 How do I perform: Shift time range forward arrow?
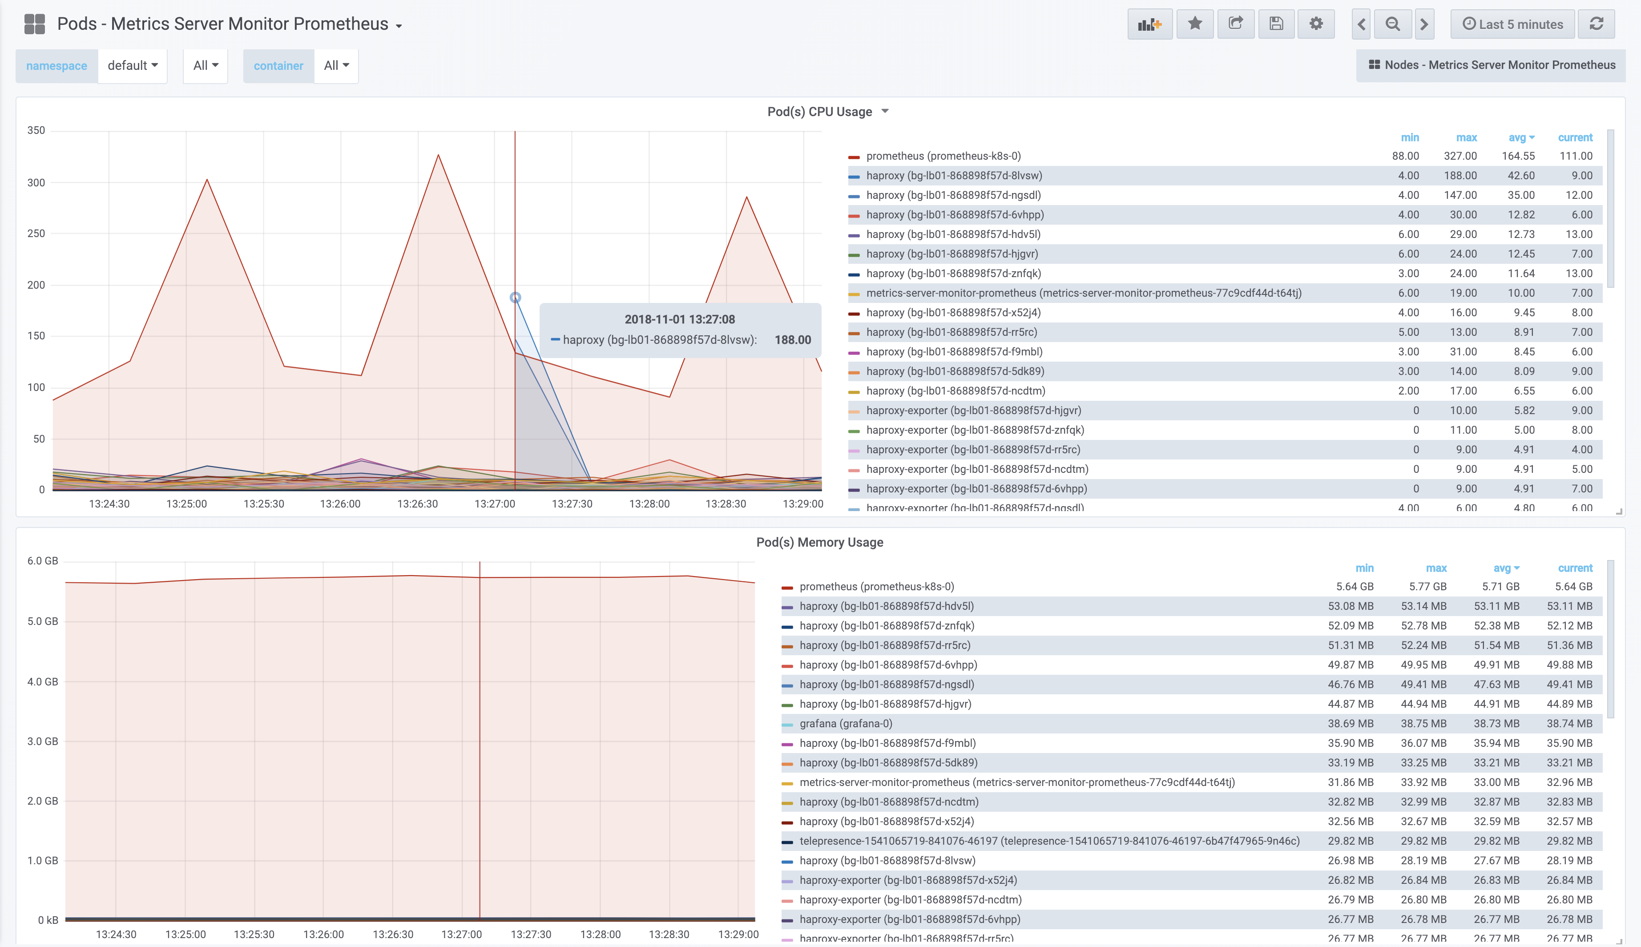click(x=1424, y=24)
